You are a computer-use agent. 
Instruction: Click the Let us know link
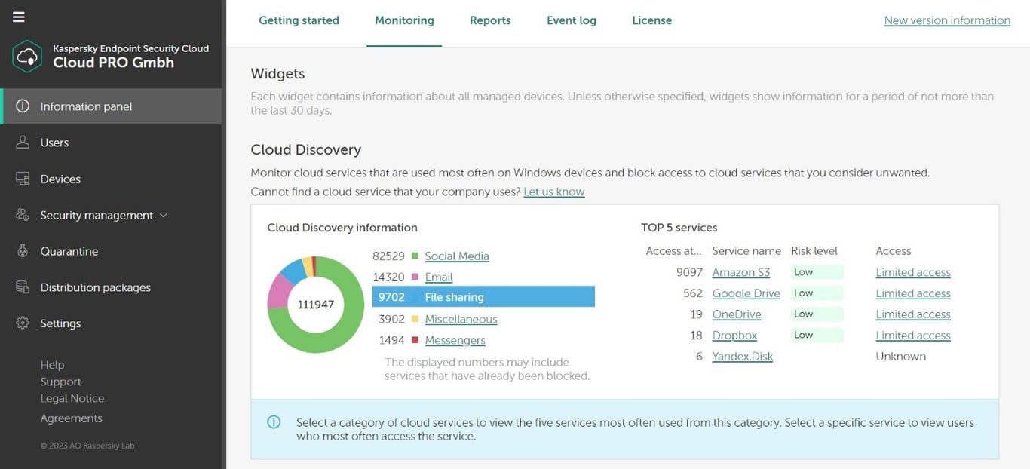click(553, 192)
